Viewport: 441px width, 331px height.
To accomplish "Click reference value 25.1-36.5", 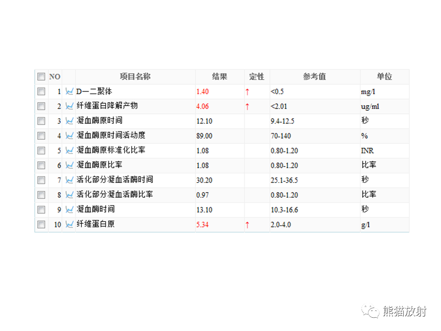I will pyautogui.click(x=284, y=180).
